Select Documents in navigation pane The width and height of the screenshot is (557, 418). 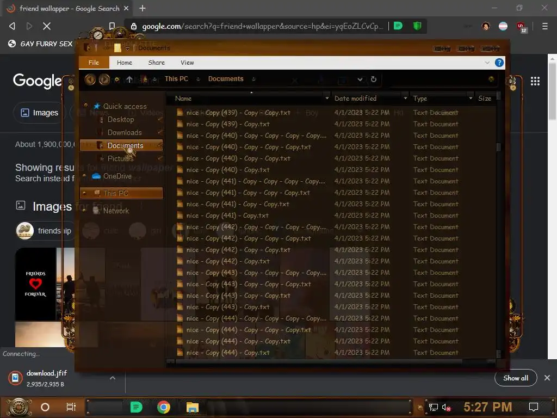click(x=121, y=145)
